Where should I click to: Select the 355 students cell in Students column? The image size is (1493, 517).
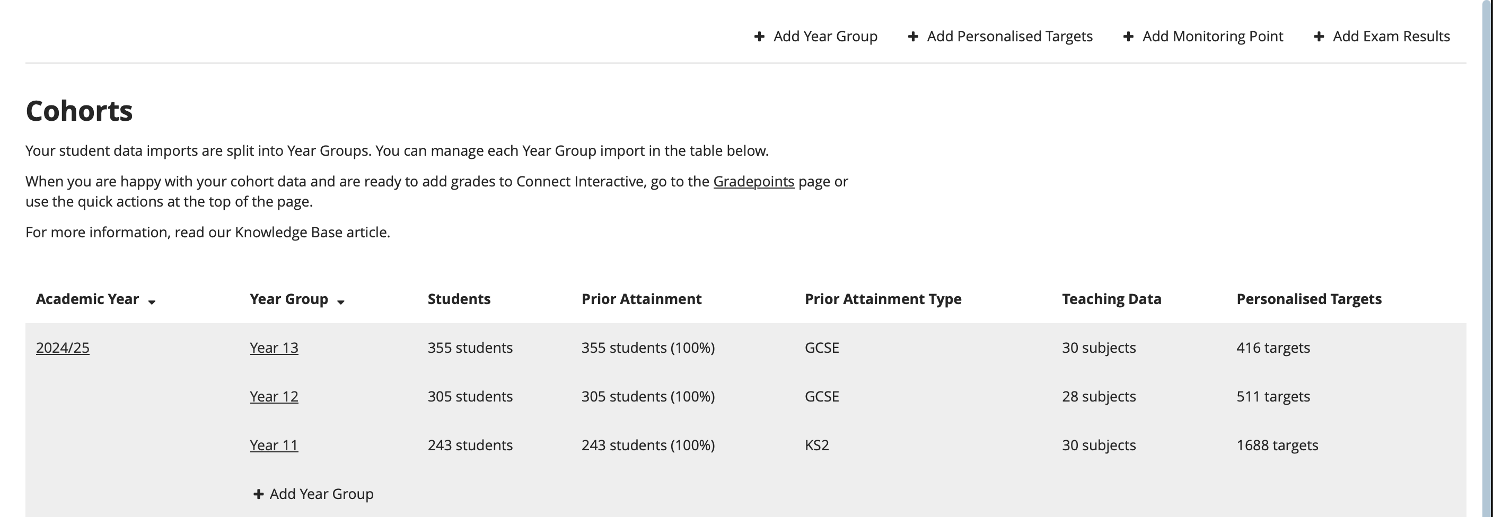[x=470, y=347]
